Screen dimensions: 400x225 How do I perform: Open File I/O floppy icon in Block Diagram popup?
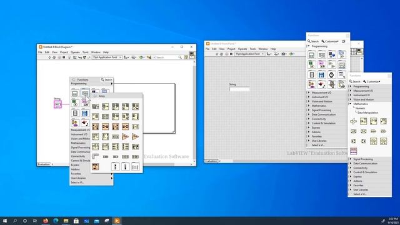pos(85,113)
